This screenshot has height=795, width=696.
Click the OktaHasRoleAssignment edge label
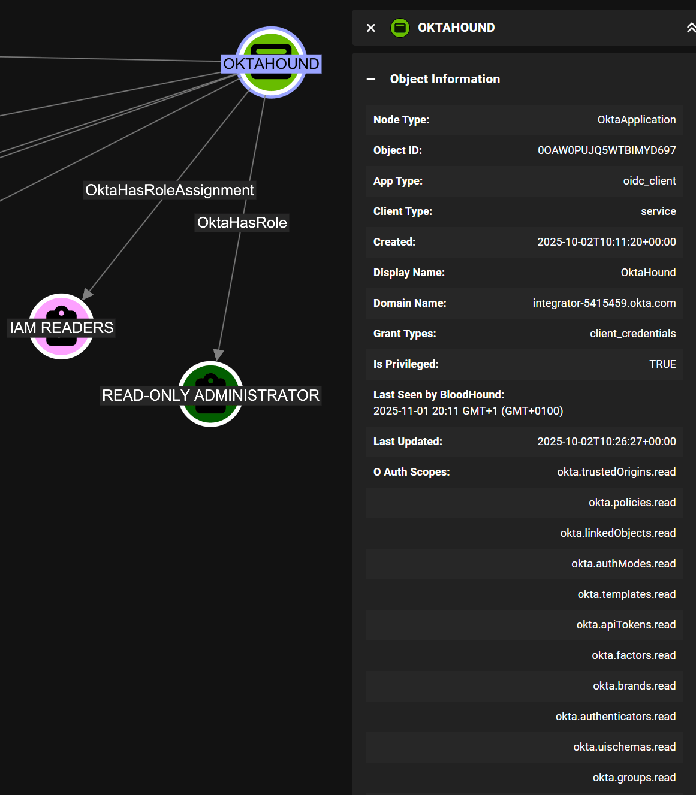pos(170,190)
